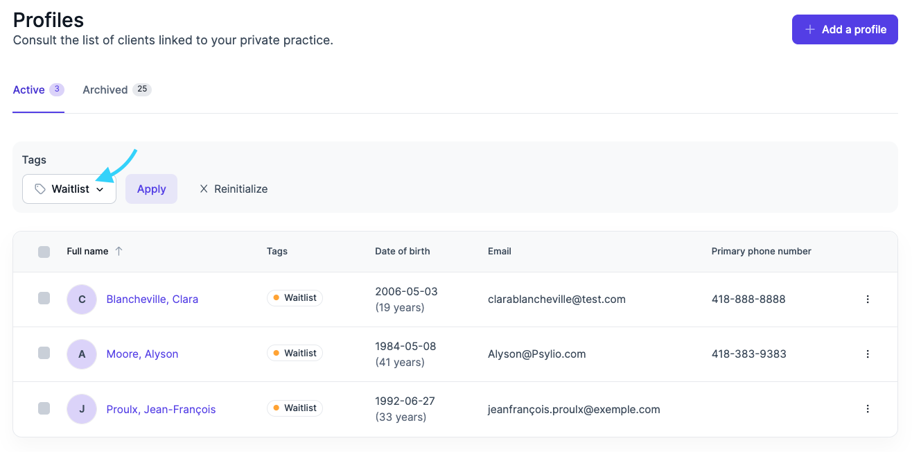The width and height of the screenshot is (912, 452).
Task: Click the avatar icon for Alyson Moore
Action: click(82, 354)
